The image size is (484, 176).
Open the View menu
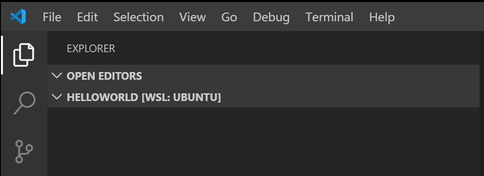point(192,17)
